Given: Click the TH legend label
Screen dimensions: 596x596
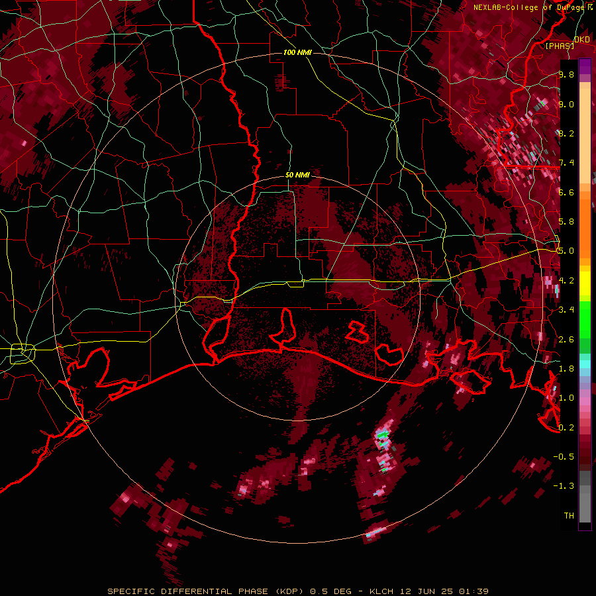Looking at the screenshot, I should [x=569, y=516].
